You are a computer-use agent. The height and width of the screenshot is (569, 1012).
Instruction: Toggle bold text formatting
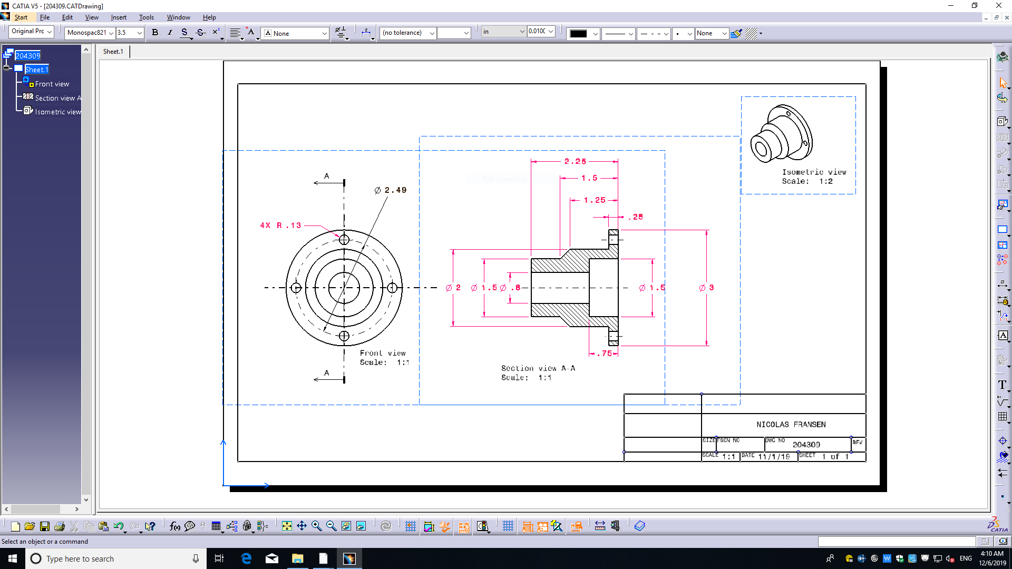pos(155,33)
